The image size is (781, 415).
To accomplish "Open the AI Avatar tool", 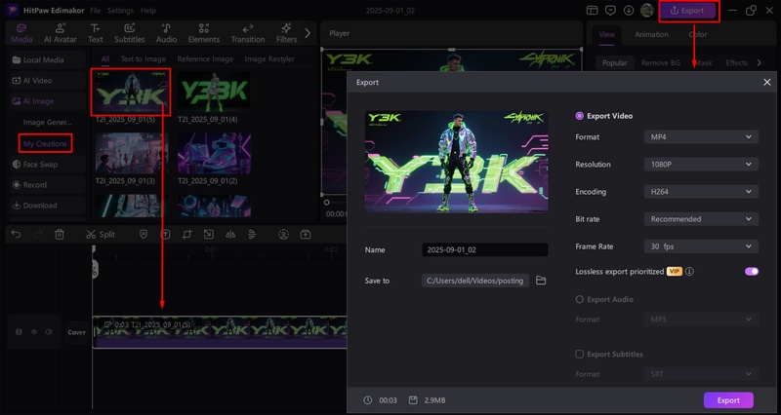I will point(61,33).
